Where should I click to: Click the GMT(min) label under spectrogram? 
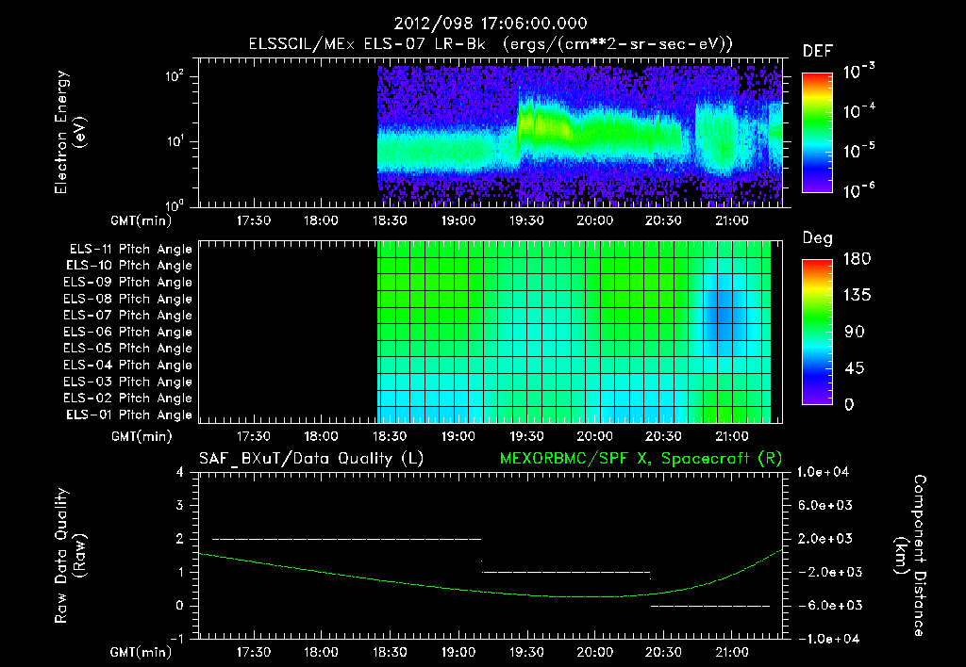pos(142,220)
